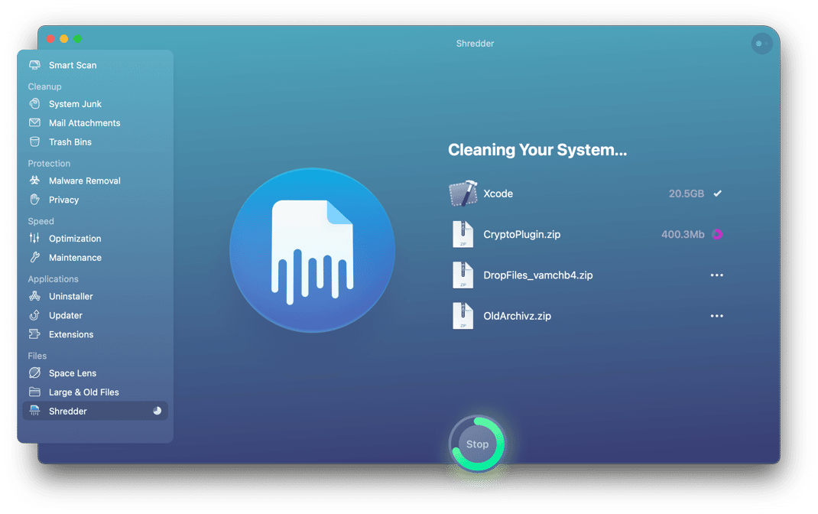818x514 pixels.
Task: Click the OldArchivz.zip file icon
Action: pos(463,316)
